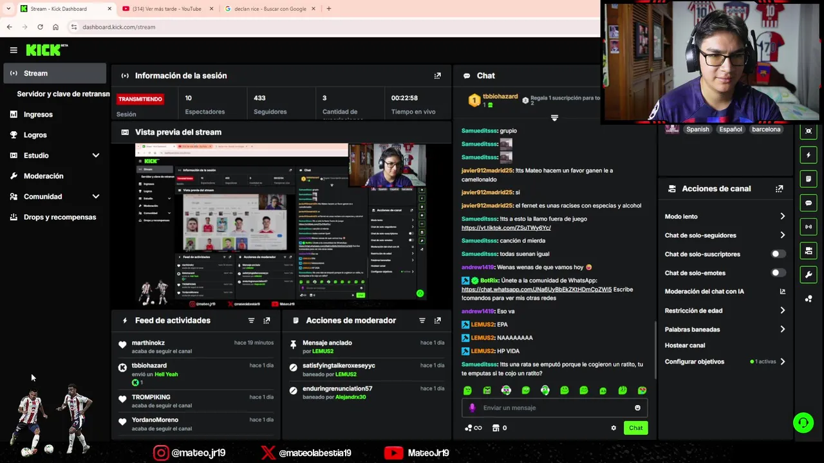The width and height of the screenshot is (824, 463).
Task: Reload the browser page
Action: coord(40,27)
